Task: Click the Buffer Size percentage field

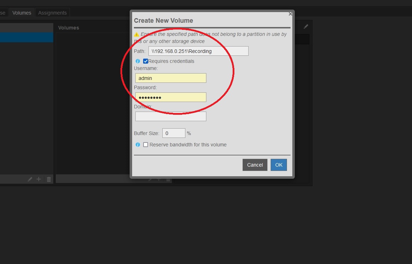Action: pos(174,133)
